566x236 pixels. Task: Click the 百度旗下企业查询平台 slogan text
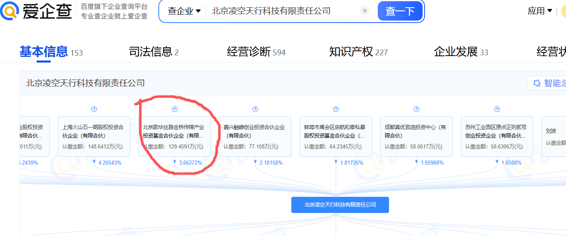[114, 6]
